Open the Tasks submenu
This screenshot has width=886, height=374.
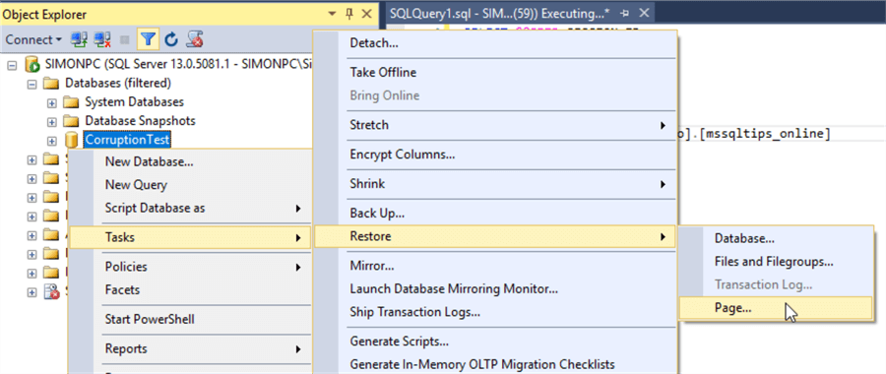(190, 237)
